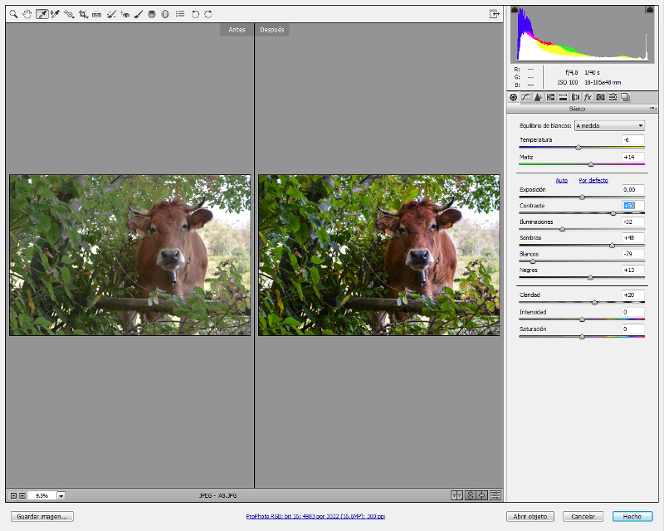The width and height of the screenshot is (664, 531).
Task: Click the Temperatura slider handle
Action: pyautogui.click(x=579, y=148)
